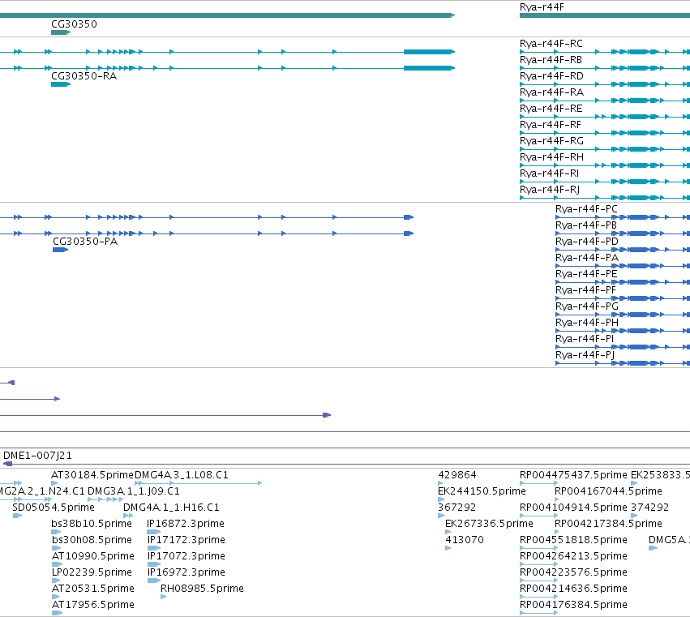The image size is (690, 617).
Task: Click EST RP004214636.5prime
Action: (x=573, y=589)
